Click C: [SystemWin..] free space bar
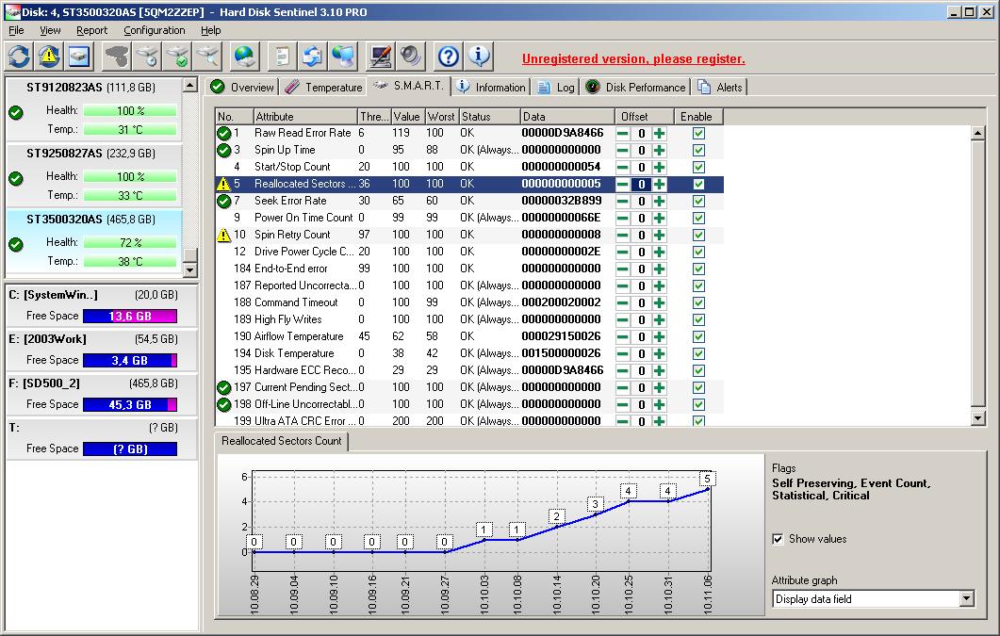The height and width of the screenshot is (636, 1000). 130,316
